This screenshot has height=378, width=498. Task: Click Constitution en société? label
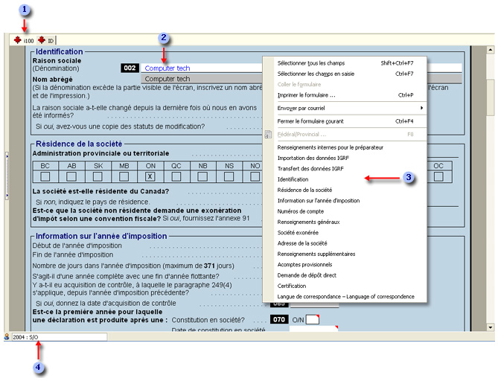tap(208, 320)
